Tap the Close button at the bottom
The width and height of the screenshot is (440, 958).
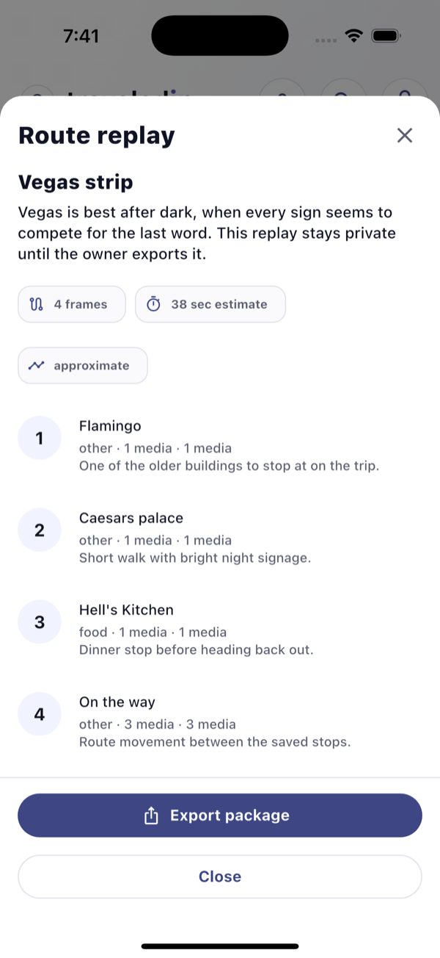(x=220, y=876)
